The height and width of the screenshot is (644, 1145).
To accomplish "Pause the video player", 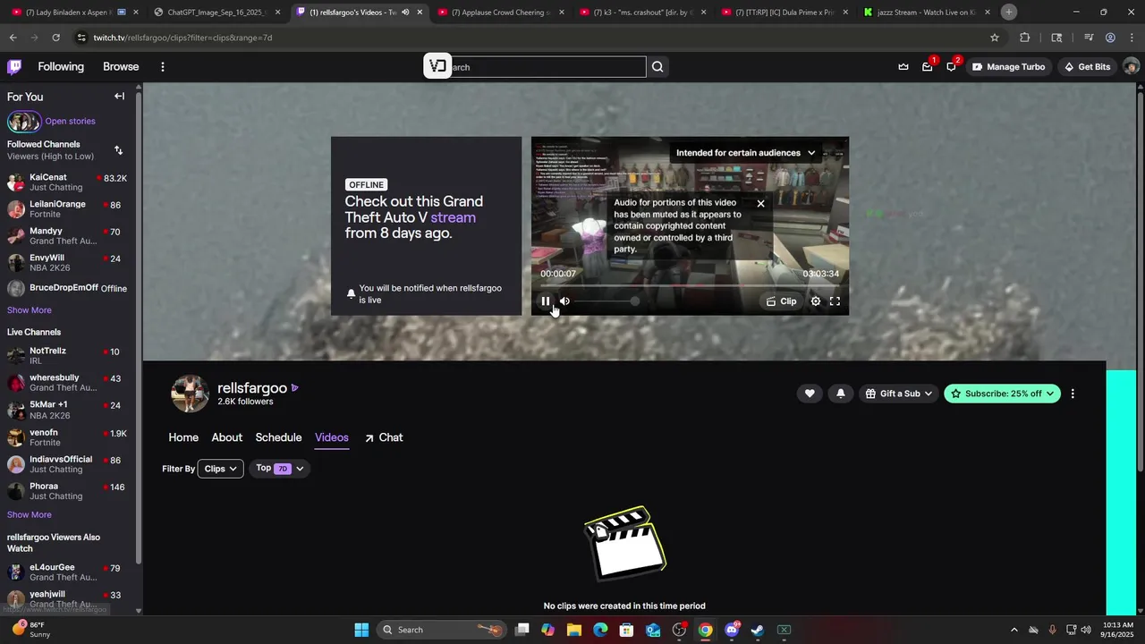I will coord(545,301).
